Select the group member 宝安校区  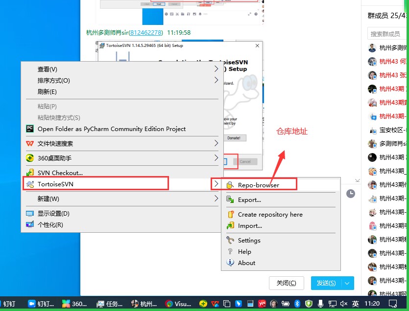pyautogui.click(x=387, y=130)
